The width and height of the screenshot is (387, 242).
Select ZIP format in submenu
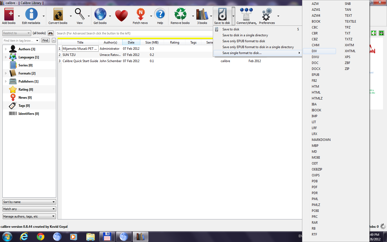[x=353, y=69]
